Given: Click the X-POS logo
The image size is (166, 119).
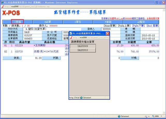Looking at the screenshot, I should click(x=11, y=13).
